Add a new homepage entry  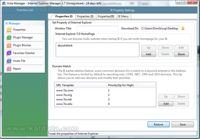point(148,54)
